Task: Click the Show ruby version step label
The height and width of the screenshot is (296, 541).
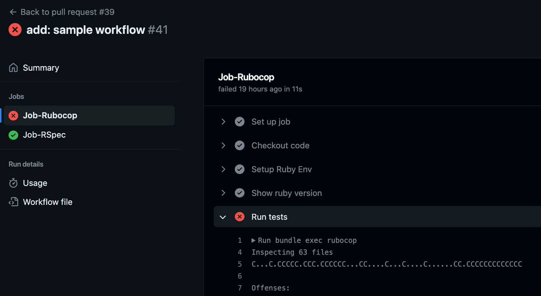Action: tap(287, 193)
